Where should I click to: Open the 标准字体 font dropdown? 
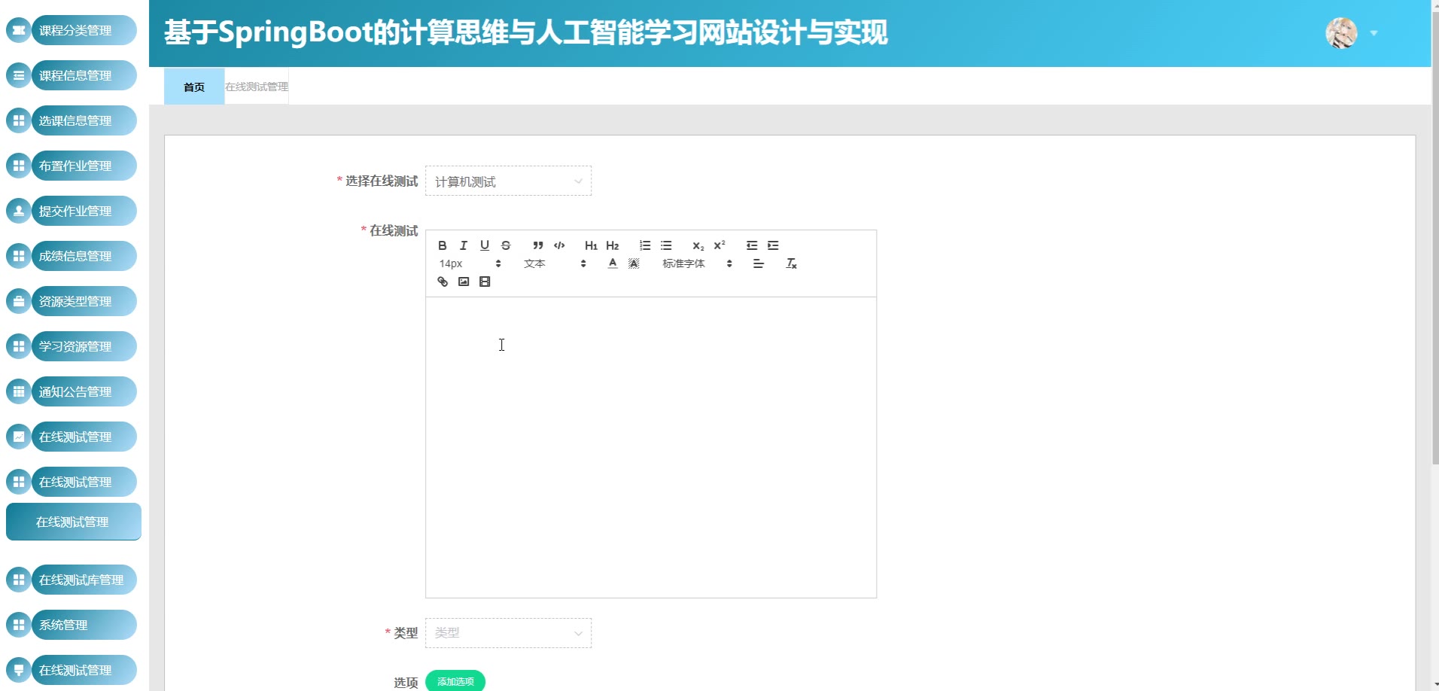(x=697, y=263)
